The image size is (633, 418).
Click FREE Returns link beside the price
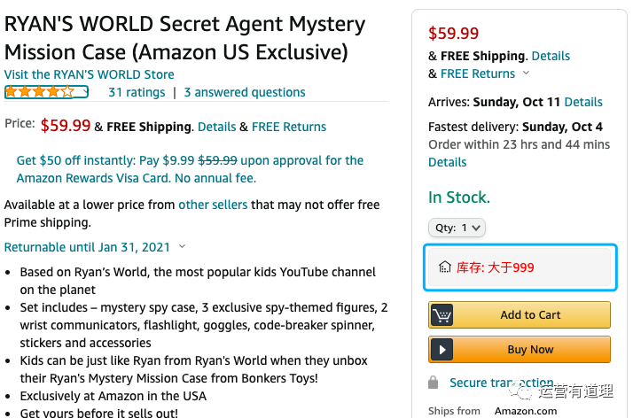click(289, 127)
